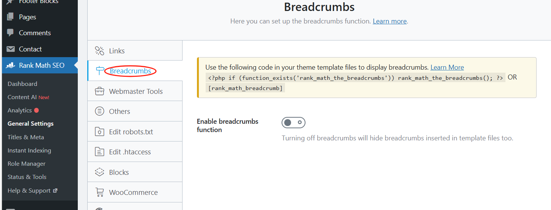Go to Role Manager
Image resolution: width=551 pixels, height=210 pixels.
(27, 163)
